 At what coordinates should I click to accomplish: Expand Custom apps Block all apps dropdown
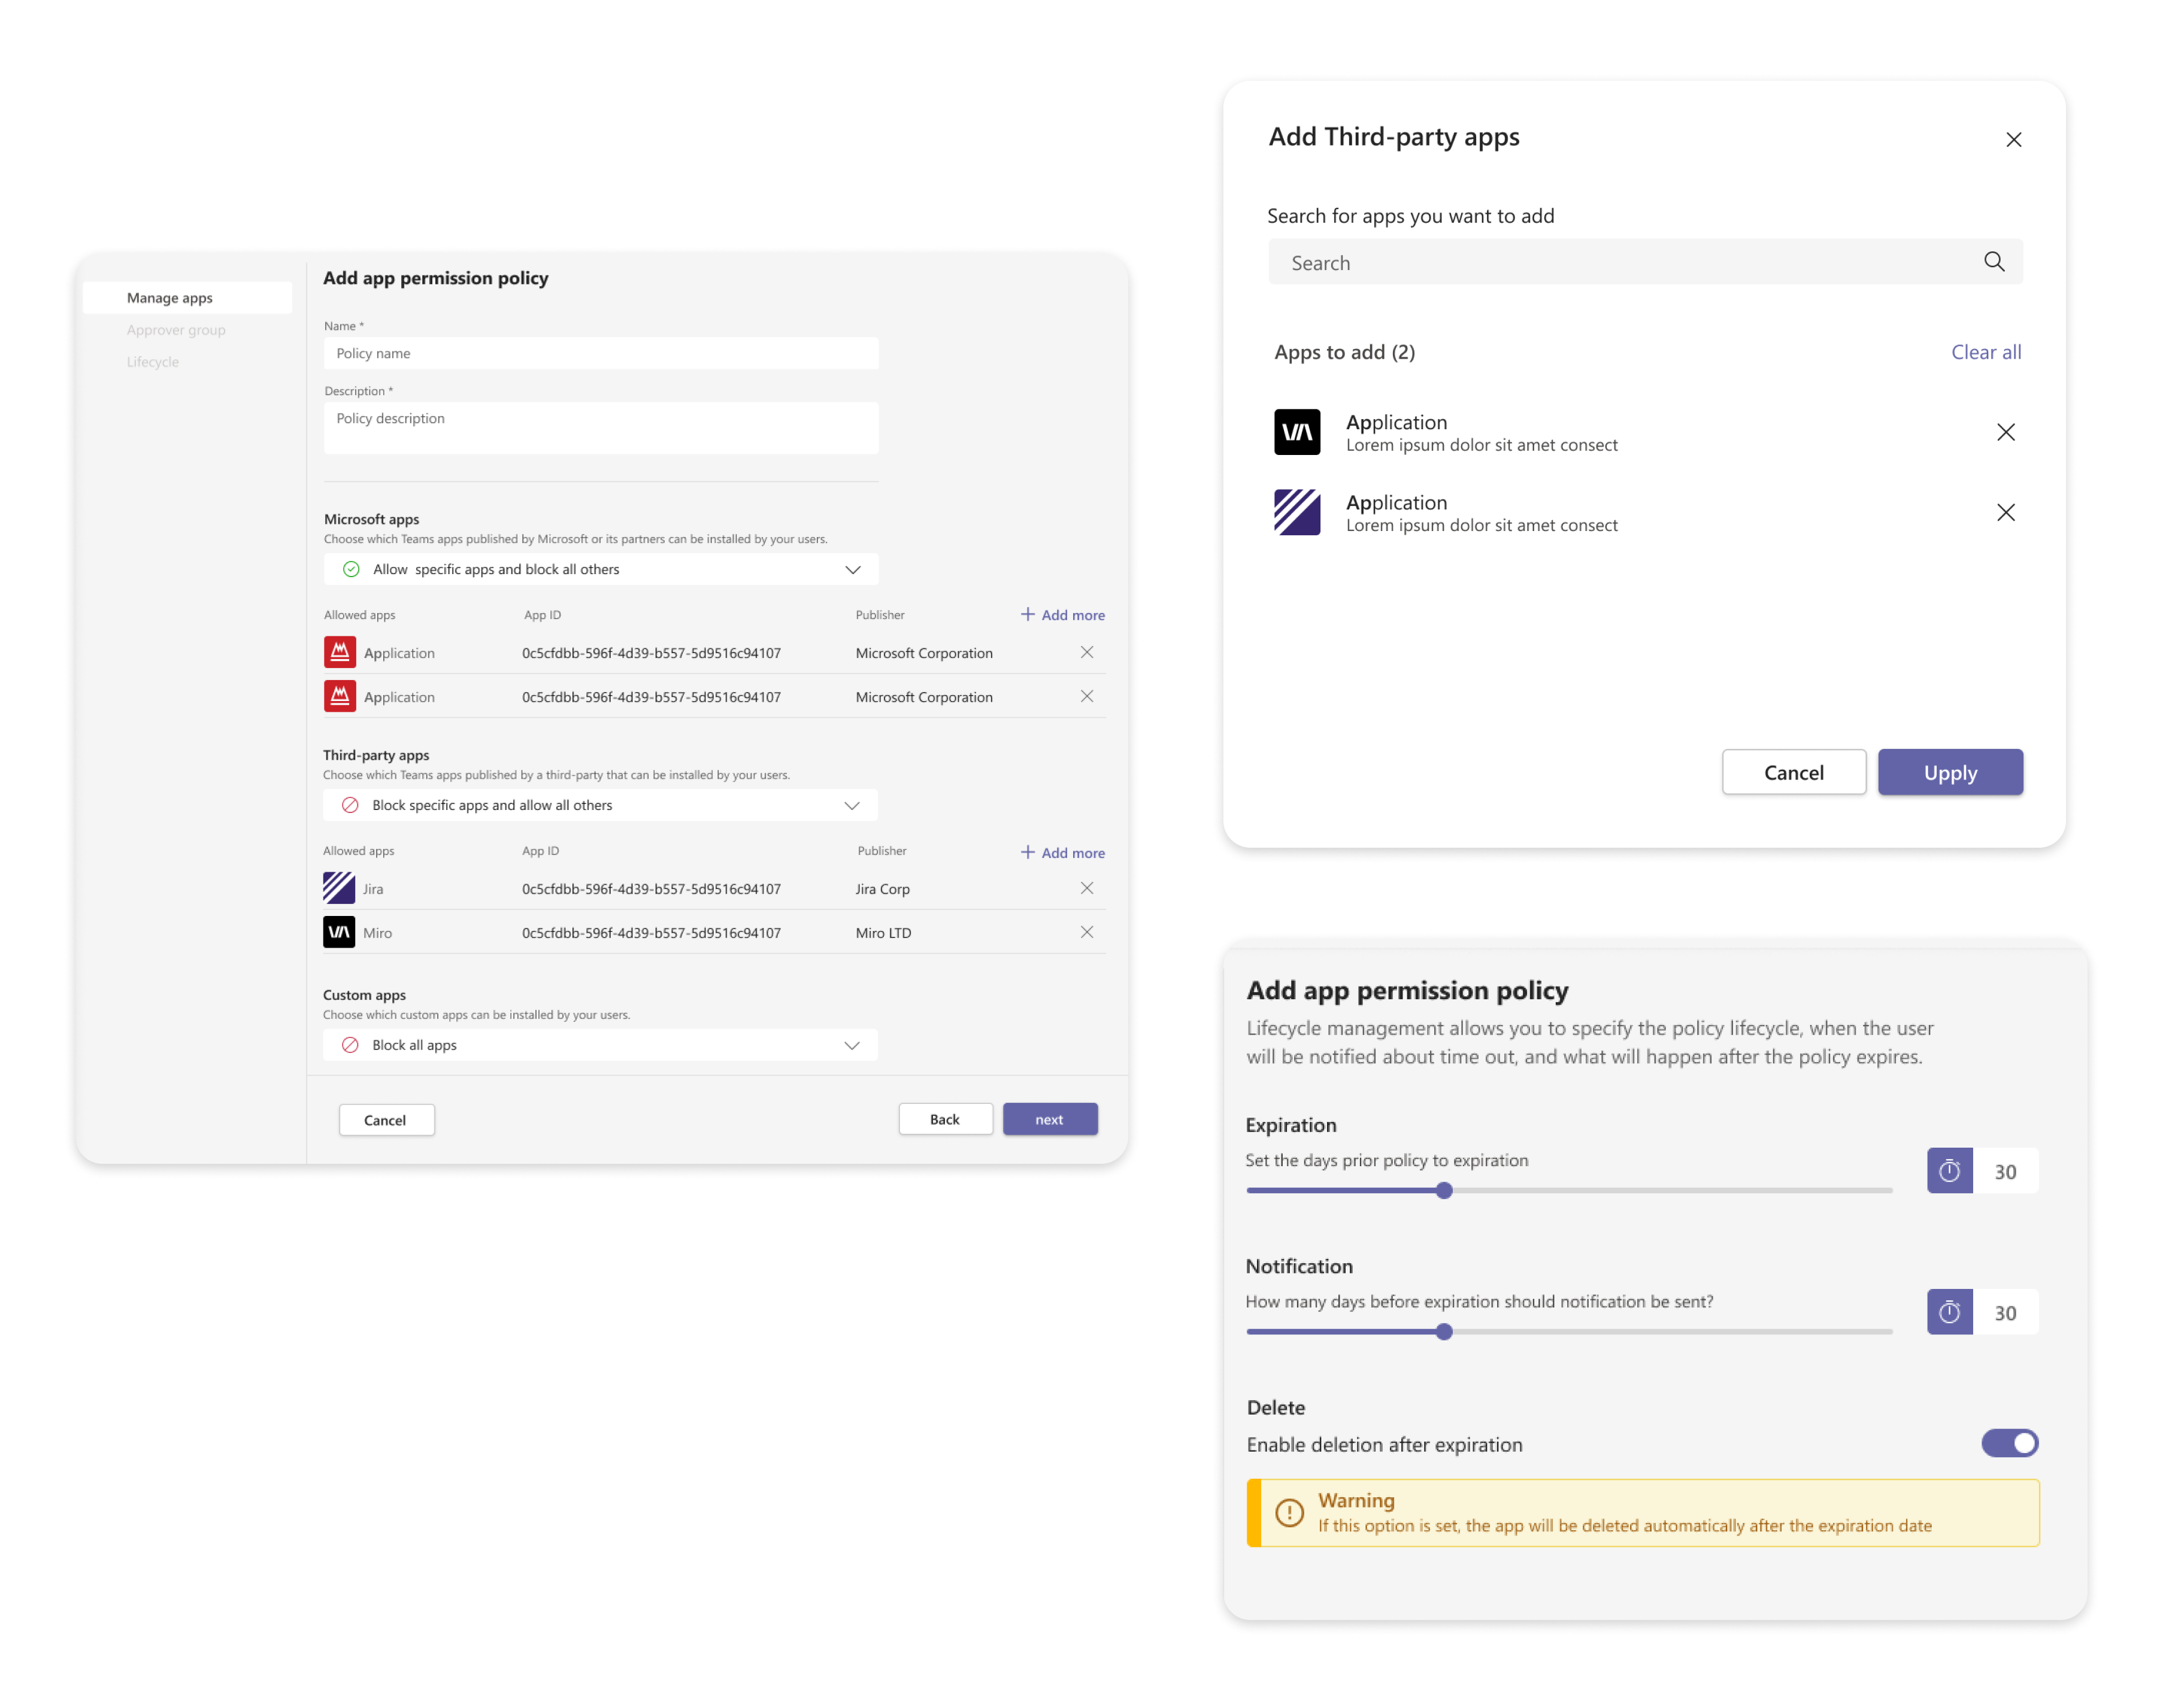coord(851,1045)
